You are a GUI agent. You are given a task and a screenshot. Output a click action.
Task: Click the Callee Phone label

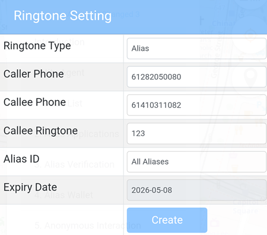pyautogui.click(x=34, y=102)
